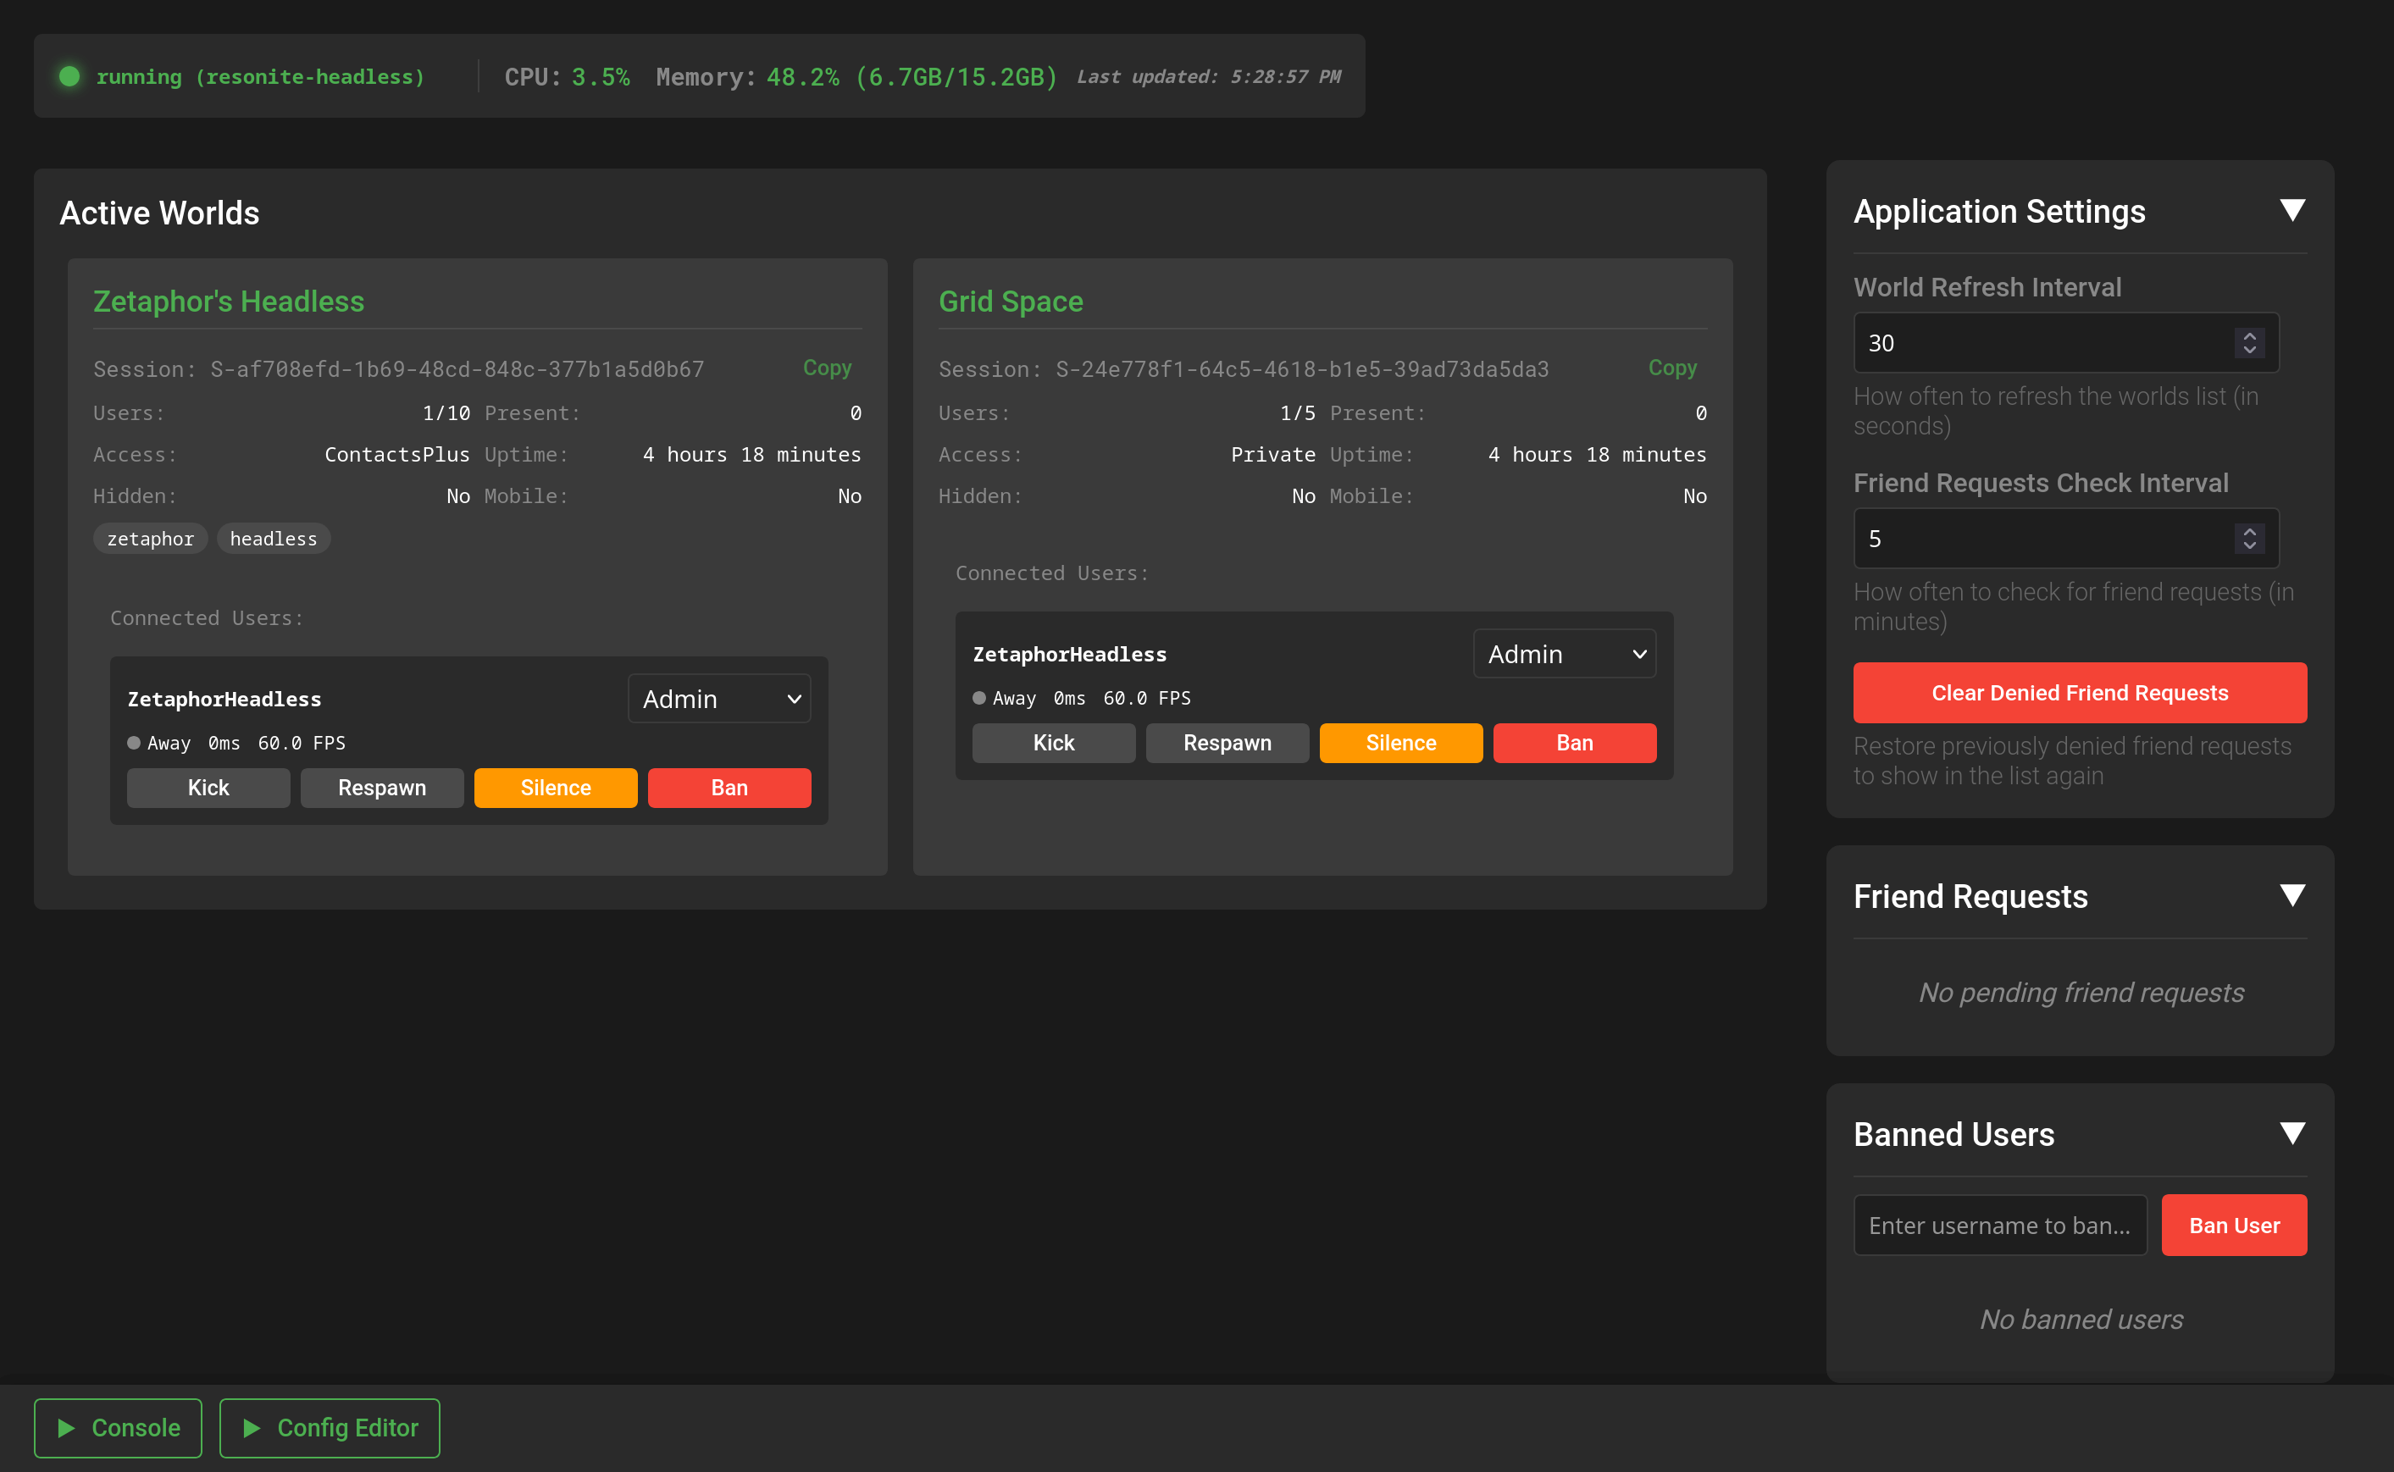Image resolution: width=2394 pixels, height=1472 pixels.
Task: Copy the Grid Space session ID
Action: 1671,368
